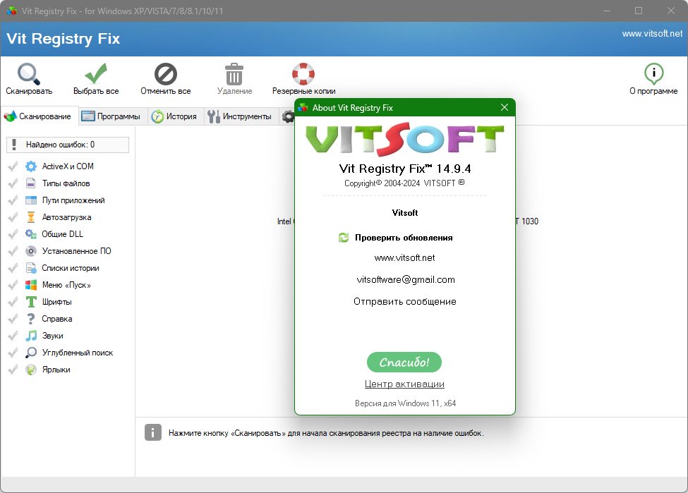Toggle the Ярлыки checkmark
This screenshot has height=493, width=688.
point(13,370)
